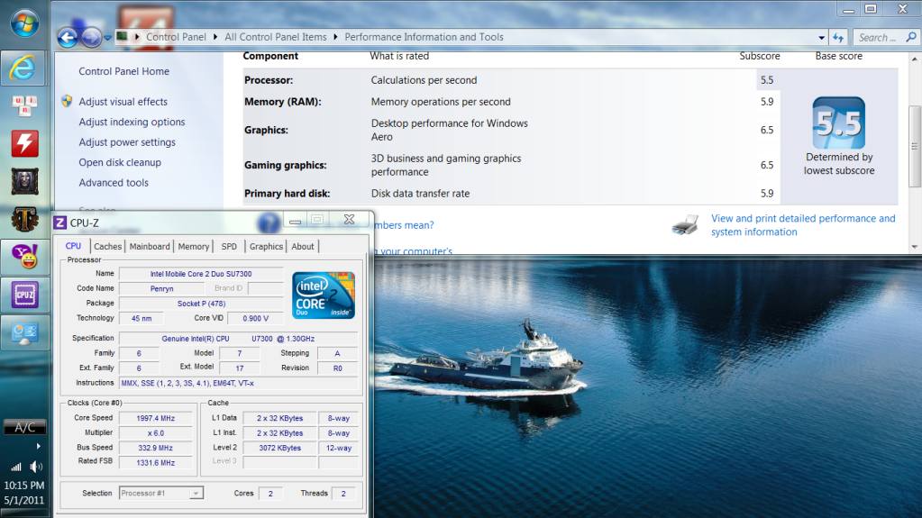Click the blue help icon behind CPU-Z
The image size is (922, 518).
coord(269,223)
